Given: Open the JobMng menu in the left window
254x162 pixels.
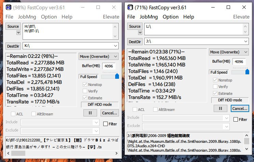Looking at the screenshot, I should (x=27, y=17).
